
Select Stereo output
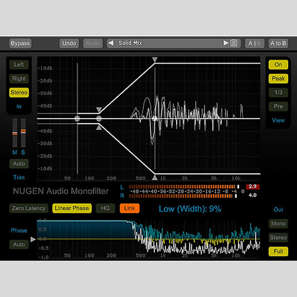[x=278, y=237]
